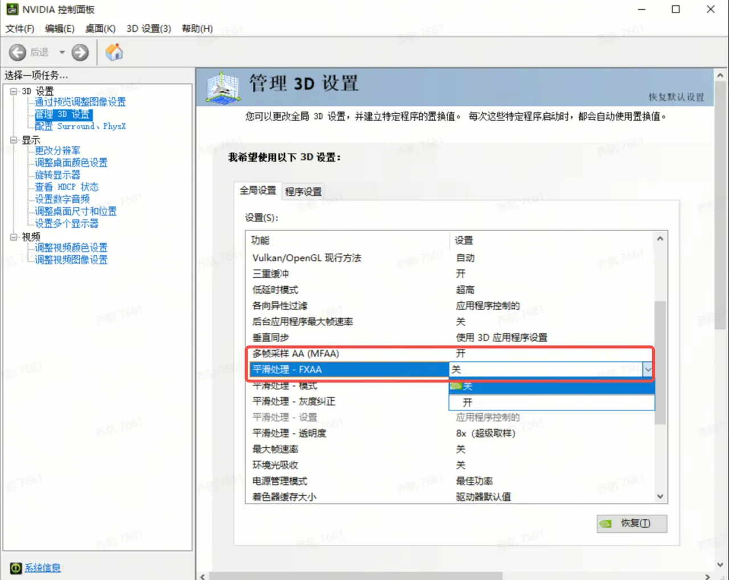
Task: Open 通过预览调整图像设置 link
Action: (80, 102)
